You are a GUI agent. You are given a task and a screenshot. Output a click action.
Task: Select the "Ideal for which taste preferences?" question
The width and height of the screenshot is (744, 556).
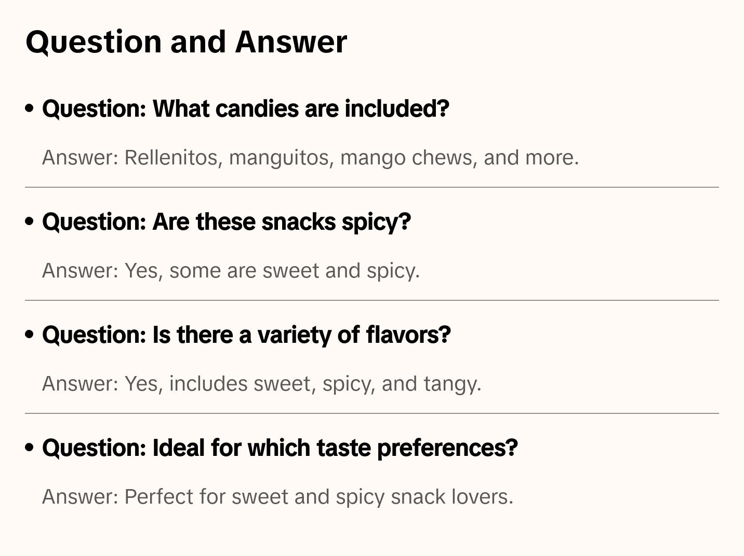(280, 448)
